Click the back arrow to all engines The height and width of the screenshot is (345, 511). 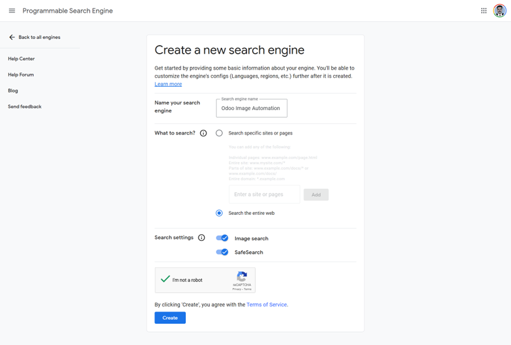12,37
